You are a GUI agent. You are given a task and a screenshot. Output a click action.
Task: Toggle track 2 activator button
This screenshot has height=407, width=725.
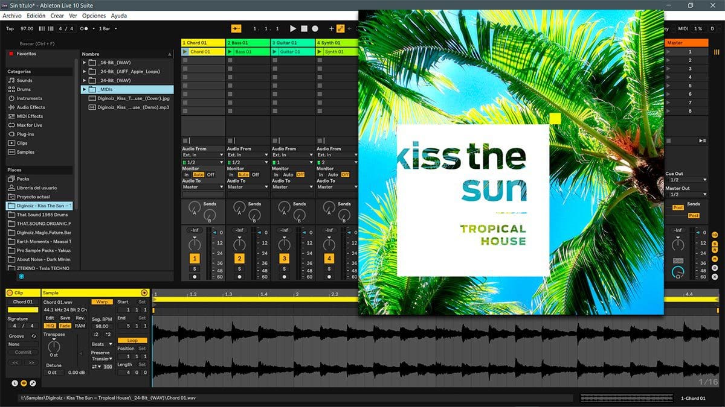pyautogui.click(x=239, y=259)
